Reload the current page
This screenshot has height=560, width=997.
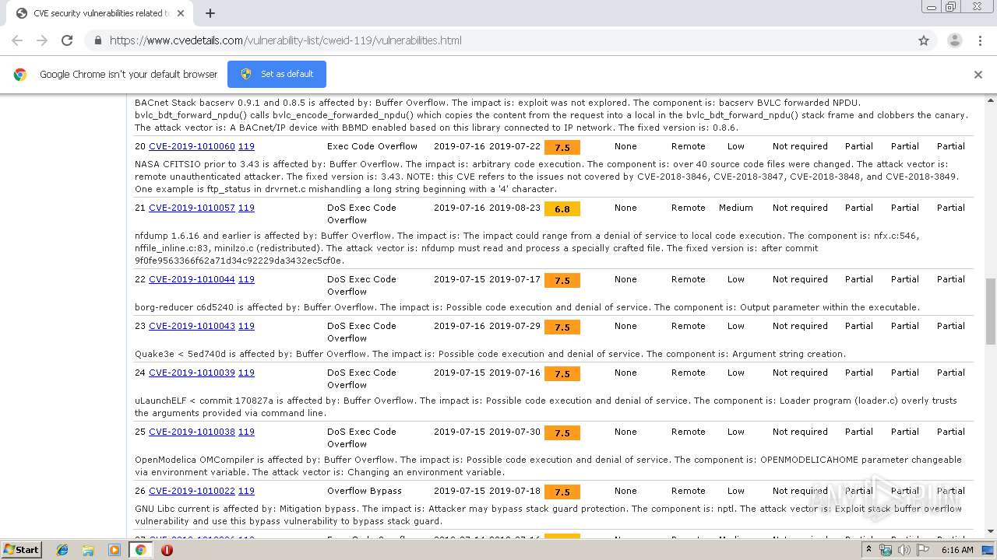[67, 40]
